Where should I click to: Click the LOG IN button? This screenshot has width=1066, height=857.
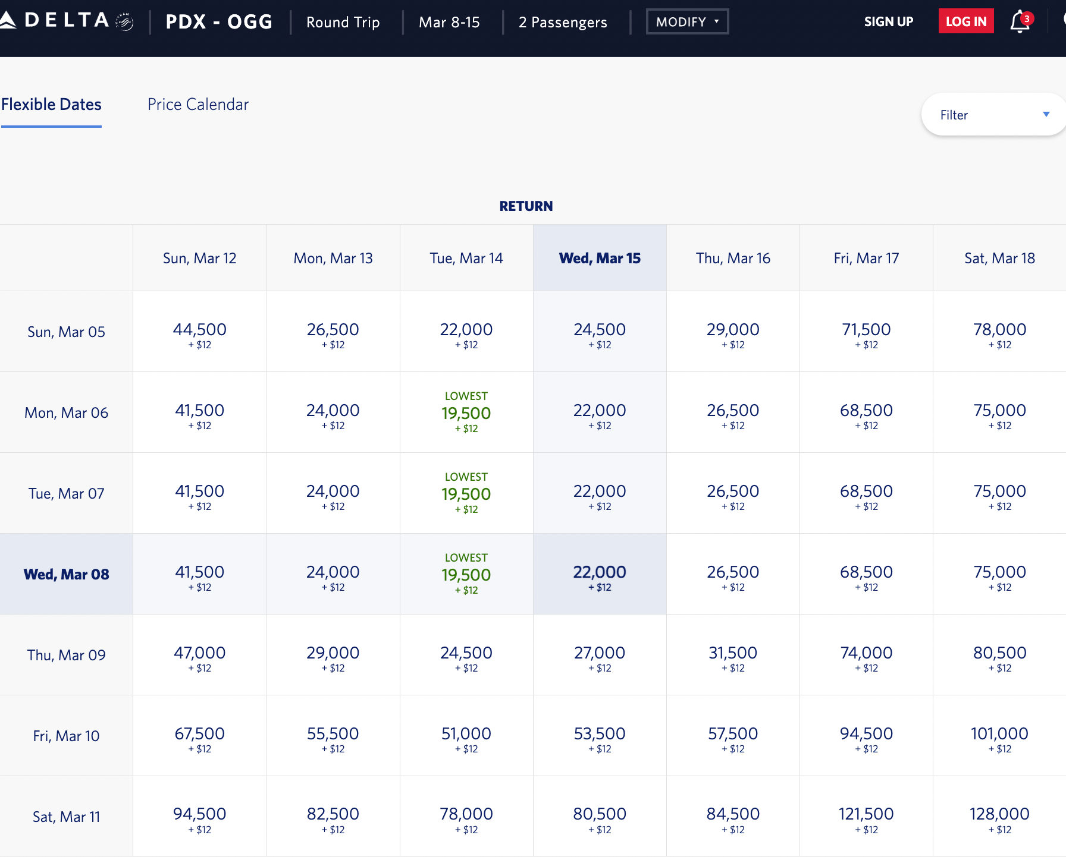[x=965, y=22]
